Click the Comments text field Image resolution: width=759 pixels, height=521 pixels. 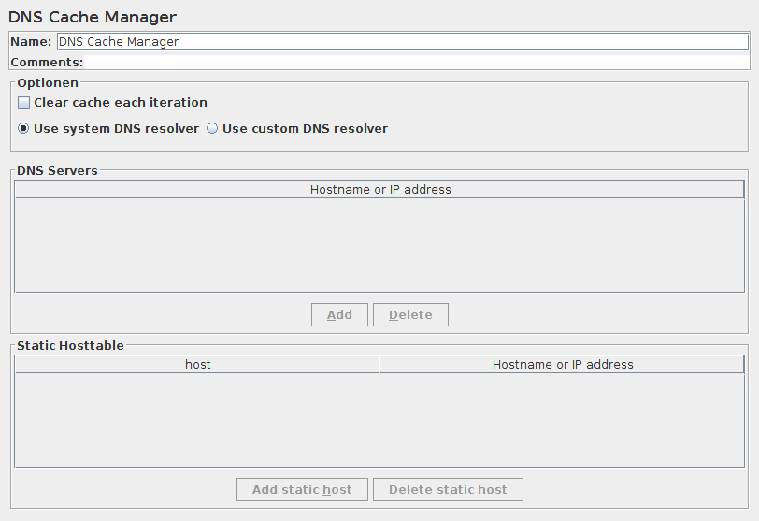click(416, 63)
